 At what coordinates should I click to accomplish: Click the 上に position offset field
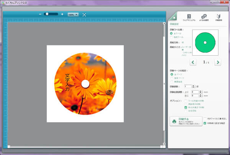tap(195, 92)
